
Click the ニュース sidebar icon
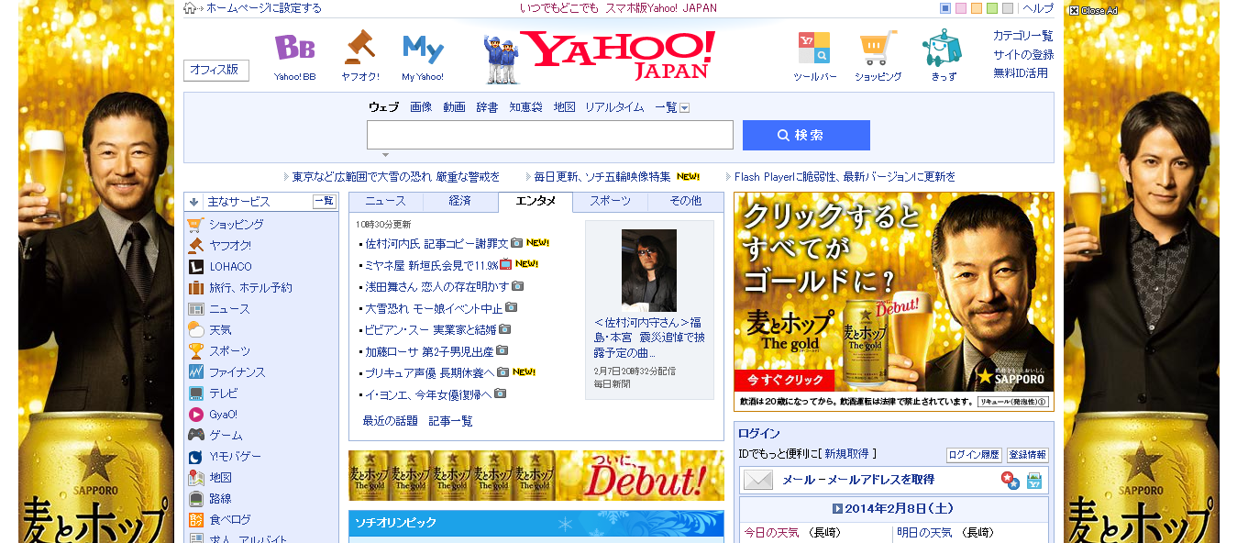pos(195,309)
